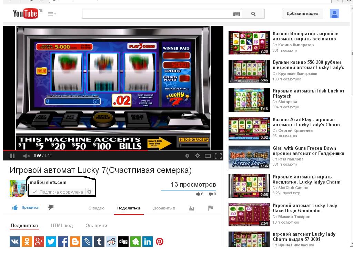Click the 0:55 / 1:24 time display
Viewport: 353px width, 265px height.
pos(42,156)
